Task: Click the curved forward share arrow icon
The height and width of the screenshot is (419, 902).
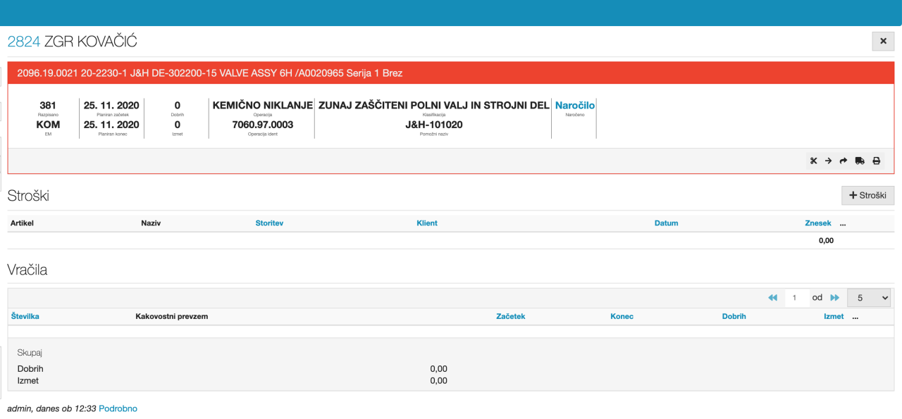Action: [x=844, y=161]
